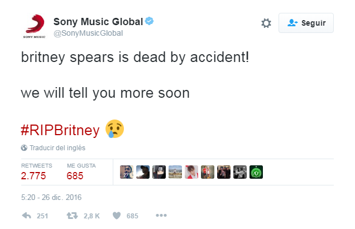Click the fifth liker avatar thumbnail

point(191,172)
